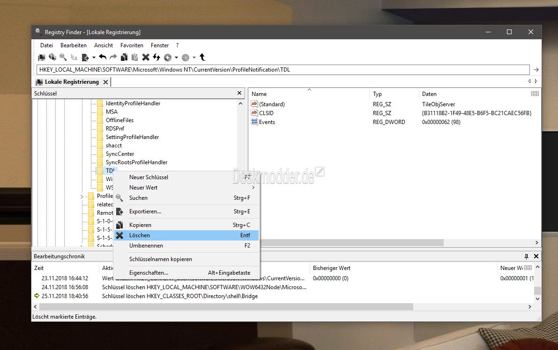558x350 pixels.
Task: Click the navigate back circle icon
Action: coord(168,58)
